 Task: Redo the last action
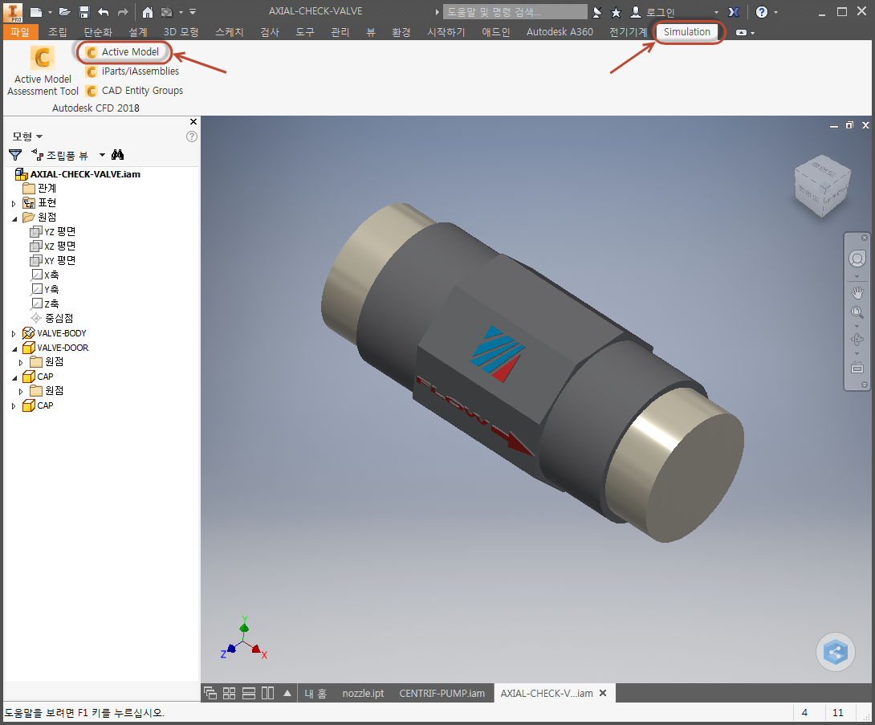(x=123, y=12)
